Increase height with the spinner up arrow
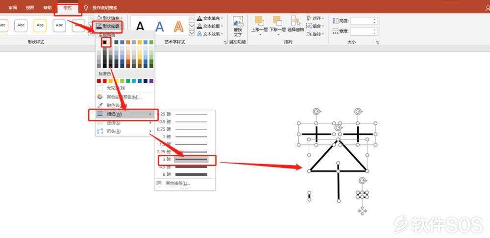This screenshot has width=490, height=238. (x=375, y=20)
